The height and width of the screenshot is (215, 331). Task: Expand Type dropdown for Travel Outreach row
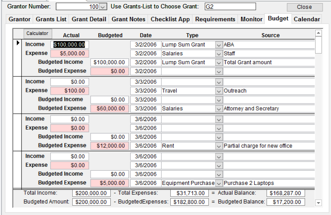coord(219,91)
